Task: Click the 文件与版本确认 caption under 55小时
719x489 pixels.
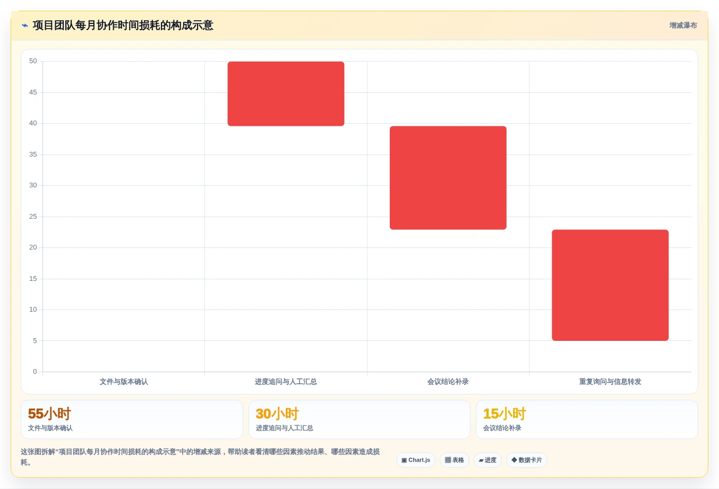Action: (x=50, y=428)
